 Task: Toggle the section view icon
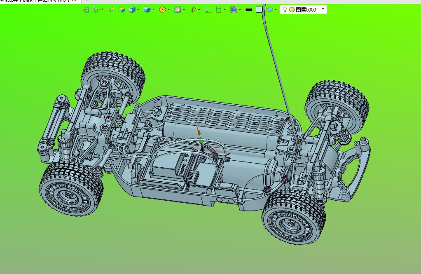click(178, 9)
